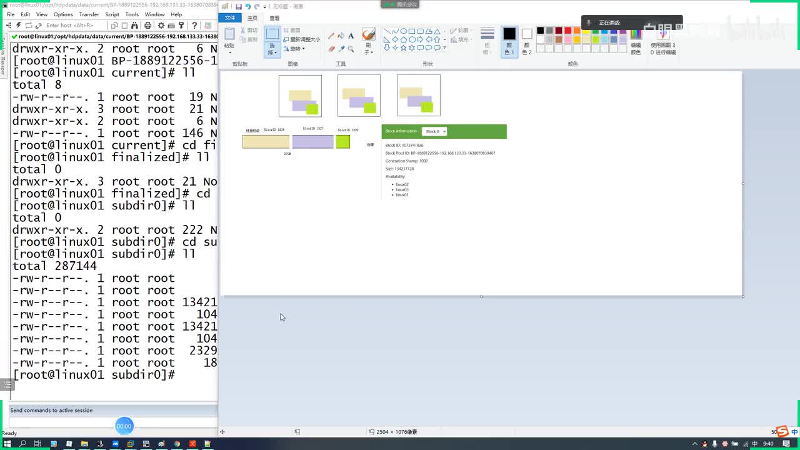Open the Tools menu in SecureCRT

point(132,14)
